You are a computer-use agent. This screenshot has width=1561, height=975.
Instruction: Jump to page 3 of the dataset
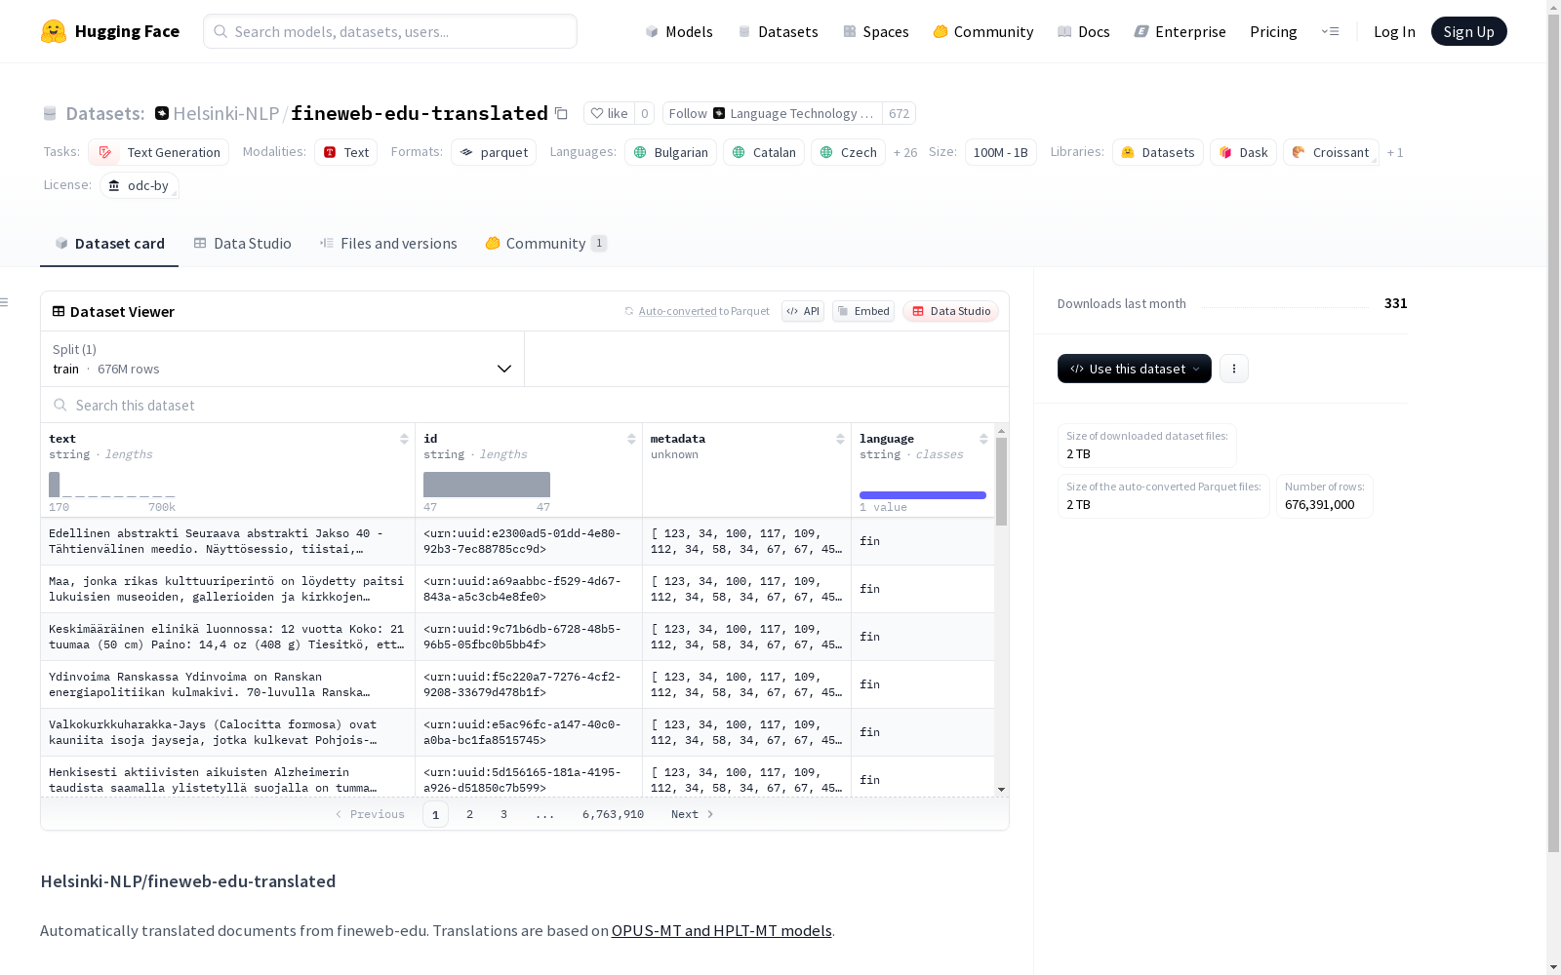503,814
